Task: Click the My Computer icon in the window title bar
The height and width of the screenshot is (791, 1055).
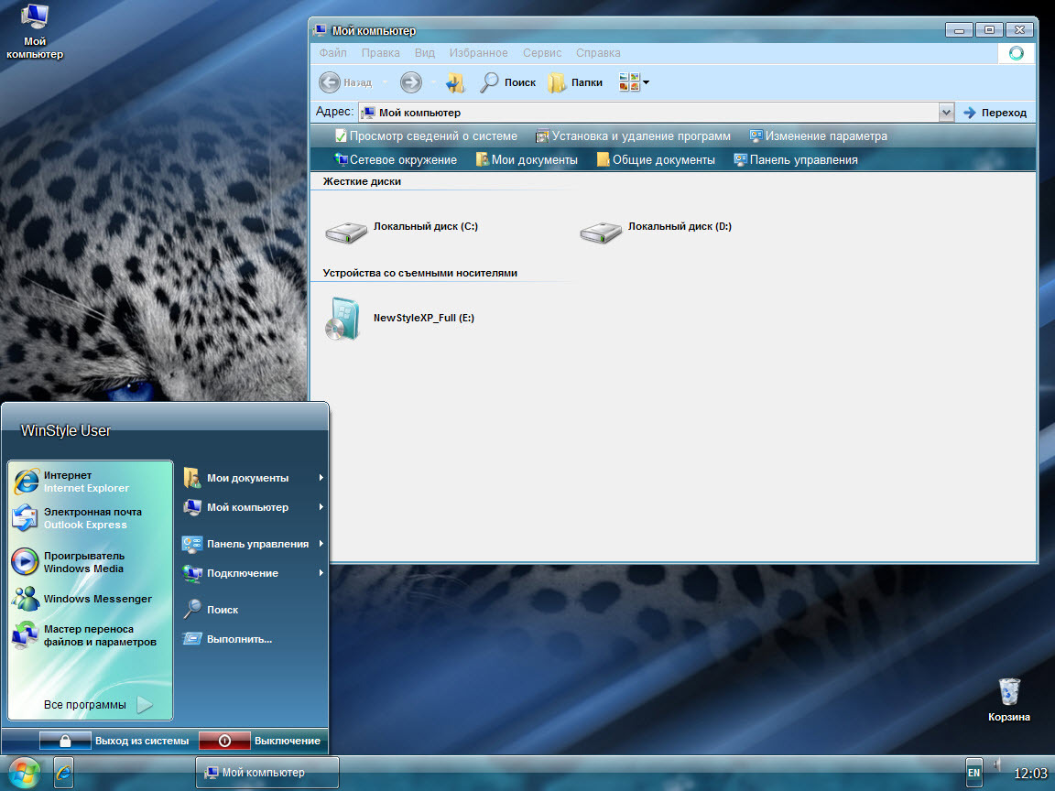Action: (x=321, y=30)
